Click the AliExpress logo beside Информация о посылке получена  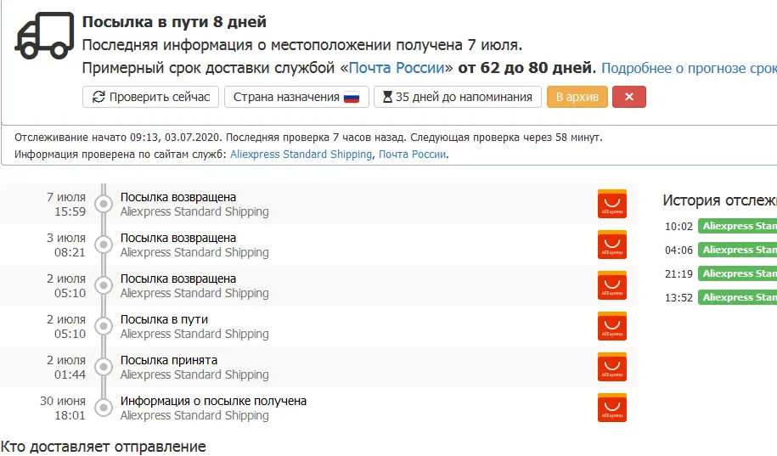(x=612, y=408)
